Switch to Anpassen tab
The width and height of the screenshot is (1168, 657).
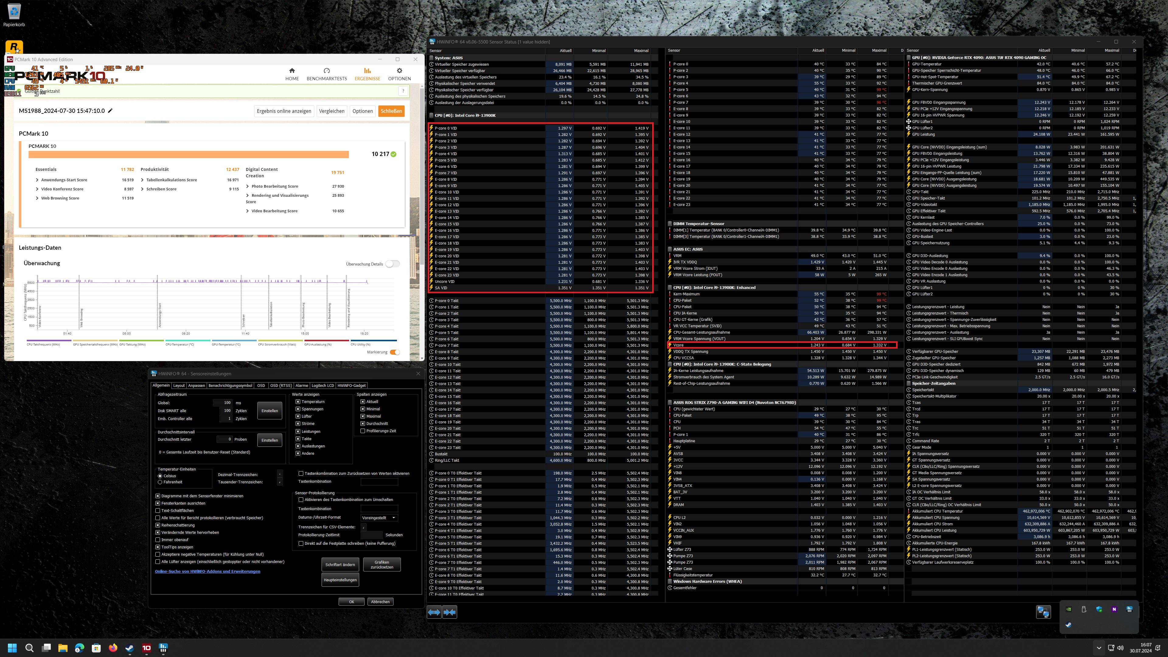pos(196,385)
